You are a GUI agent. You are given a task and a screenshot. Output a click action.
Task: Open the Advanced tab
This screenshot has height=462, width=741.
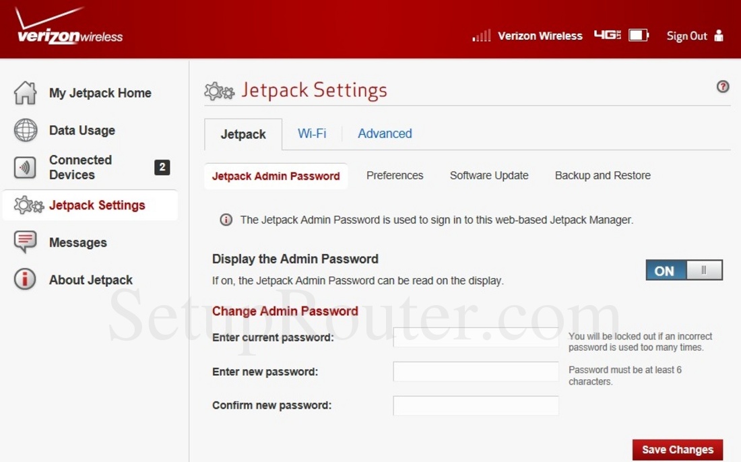[385, 133]
